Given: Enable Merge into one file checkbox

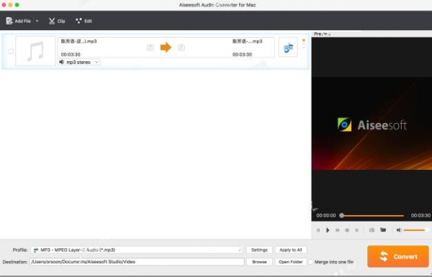Looking at the screenshot, I should 311,262.
